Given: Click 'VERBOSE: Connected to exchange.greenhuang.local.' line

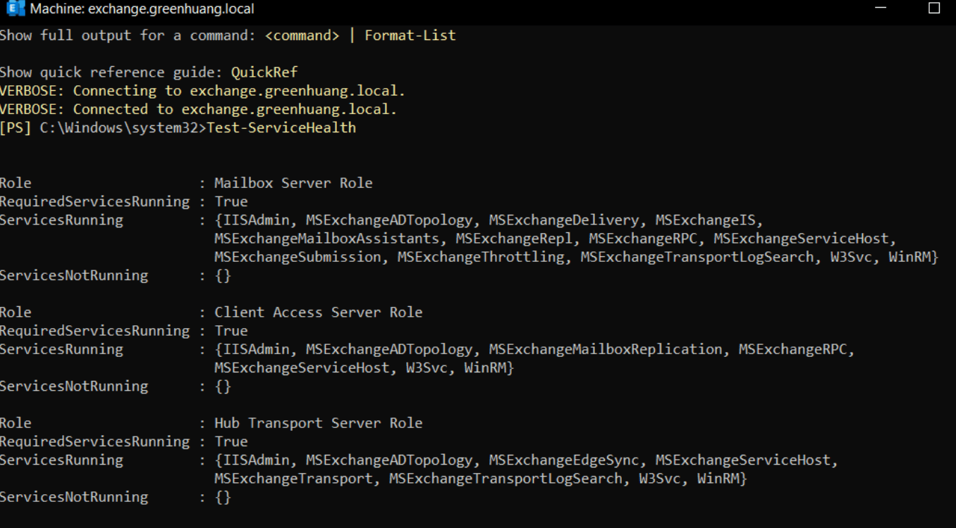Looking at the screenshot, I should (199, 109).
